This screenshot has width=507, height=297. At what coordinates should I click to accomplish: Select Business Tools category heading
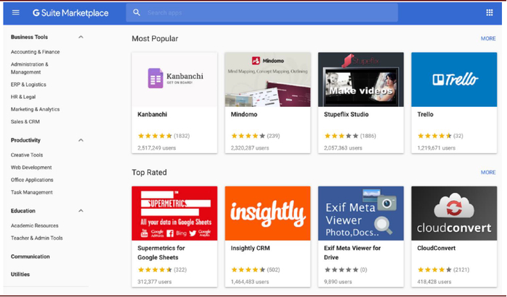click(x=29, y=37)
